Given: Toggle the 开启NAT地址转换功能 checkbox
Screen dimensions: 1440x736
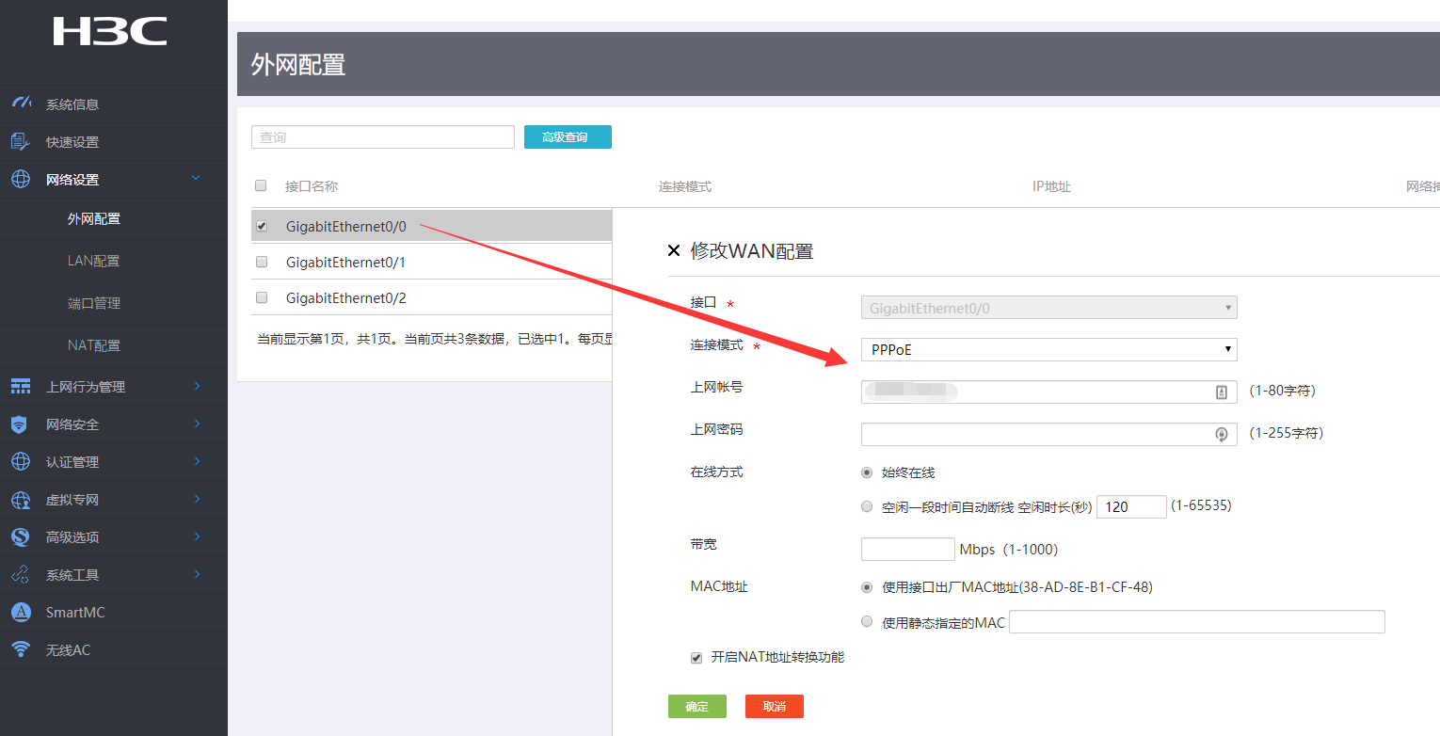Looking at the screenshot, I should (696, 658).
